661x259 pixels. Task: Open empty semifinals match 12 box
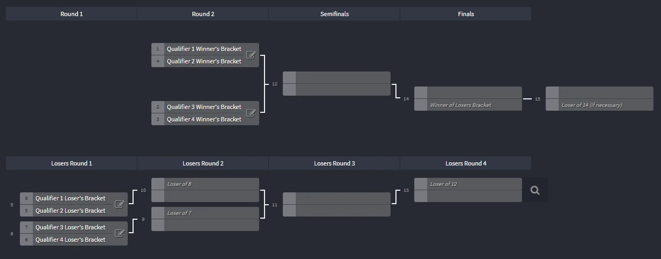[337, 84]
